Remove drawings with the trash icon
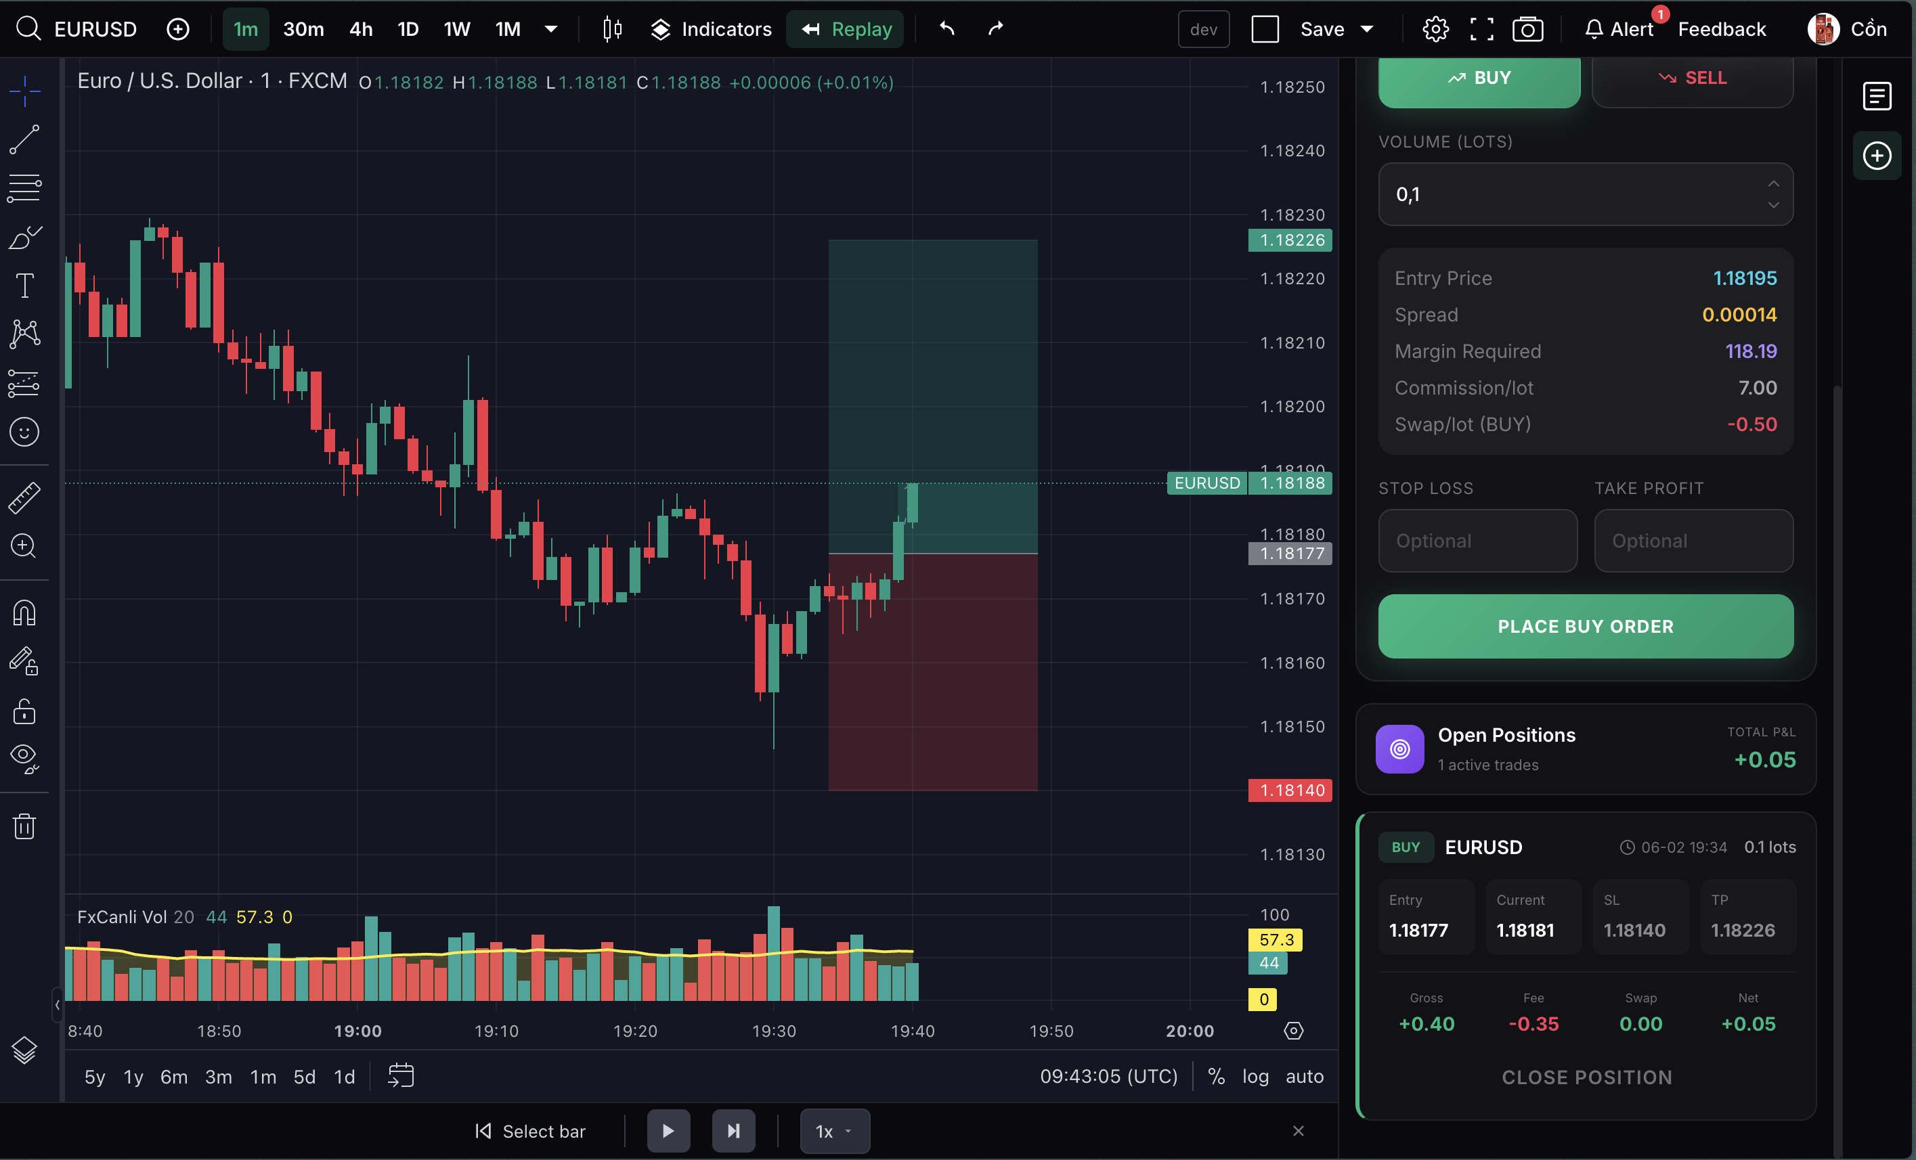 coord(24,826)
